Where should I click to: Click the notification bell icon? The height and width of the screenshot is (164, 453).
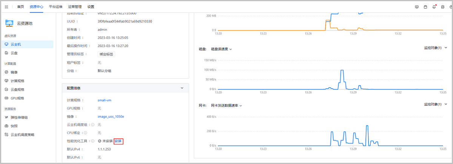click(434, 7)
